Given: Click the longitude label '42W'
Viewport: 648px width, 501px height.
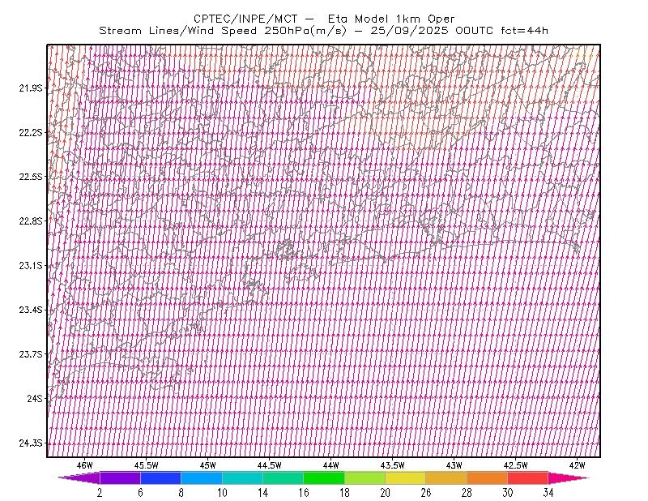Looking at the screenshot, I should pos(577,465).
